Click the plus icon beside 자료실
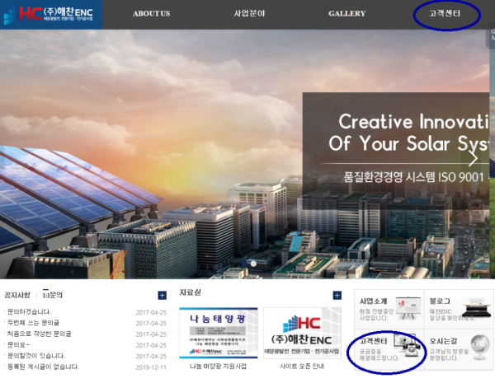Viewport: 495px width, 383px height. pos(337,295)
